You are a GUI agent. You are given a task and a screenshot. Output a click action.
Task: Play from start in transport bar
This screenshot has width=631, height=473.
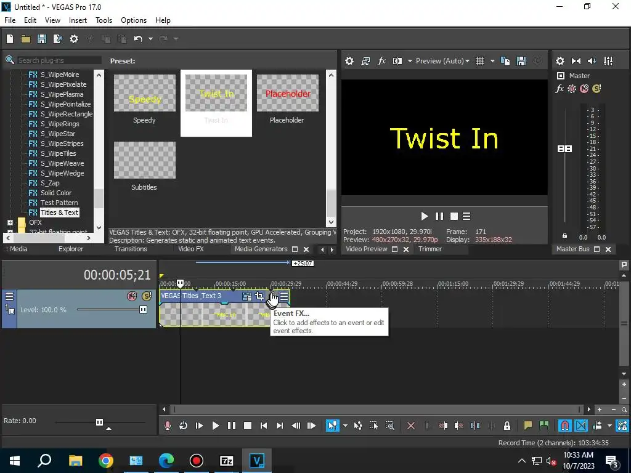pyautogui.click(x=199, y=426)
